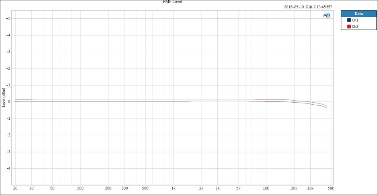Image resolution: width=378 pixels, height=195 pixels.
Task: Click the red Ch2 color swatch
Action: (x=349, y=26)
